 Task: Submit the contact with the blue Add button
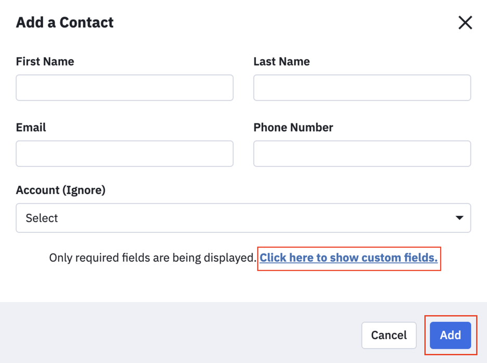450,335
